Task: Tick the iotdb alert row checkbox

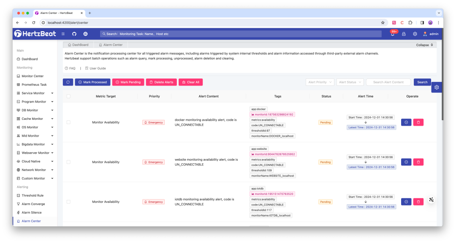Action: pyautogui.click(x=68, y=202)
